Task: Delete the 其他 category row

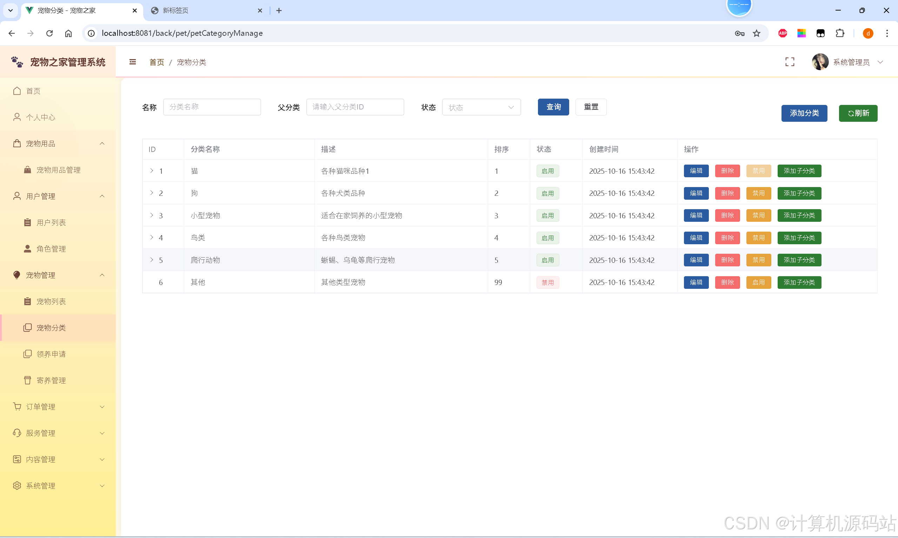Action: point(727,283)
